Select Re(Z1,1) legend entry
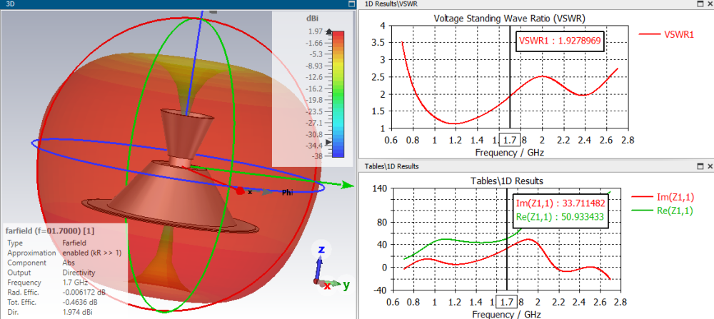714x319 pixels. [663, 211]
